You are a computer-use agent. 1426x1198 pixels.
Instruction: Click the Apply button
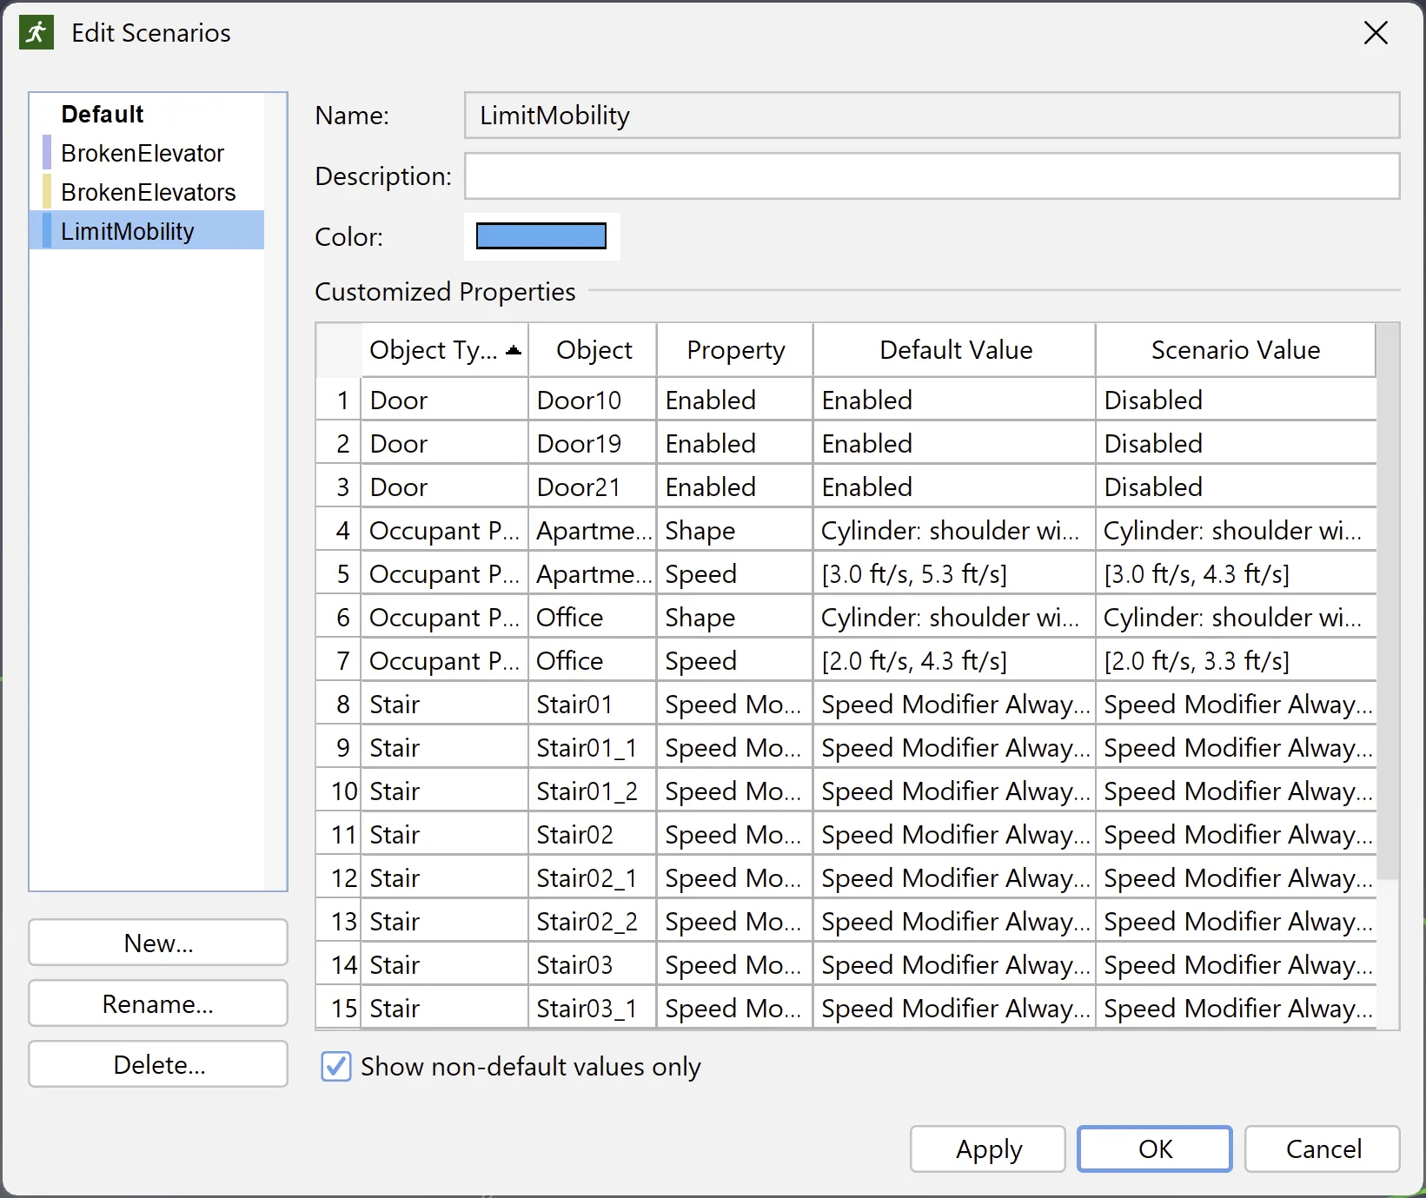(x=988, y=1149)
